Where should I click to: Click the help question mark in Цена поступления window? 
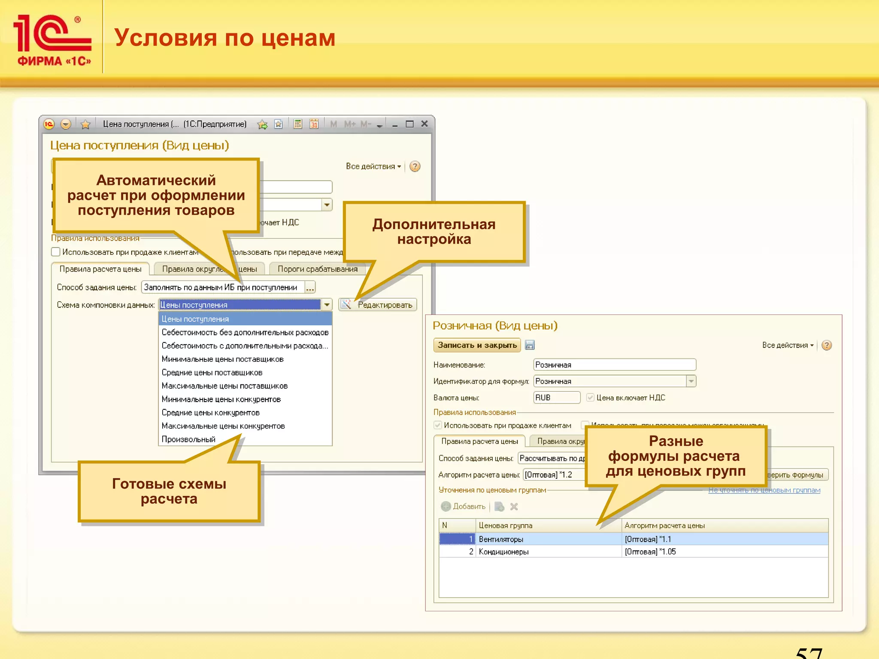415,166
